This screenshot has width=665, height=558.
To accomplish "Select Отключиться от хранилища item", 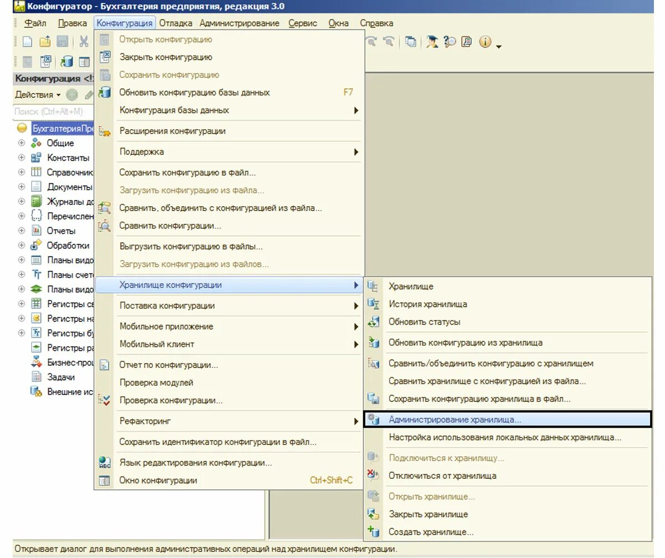I will click(x=507, y=476).
